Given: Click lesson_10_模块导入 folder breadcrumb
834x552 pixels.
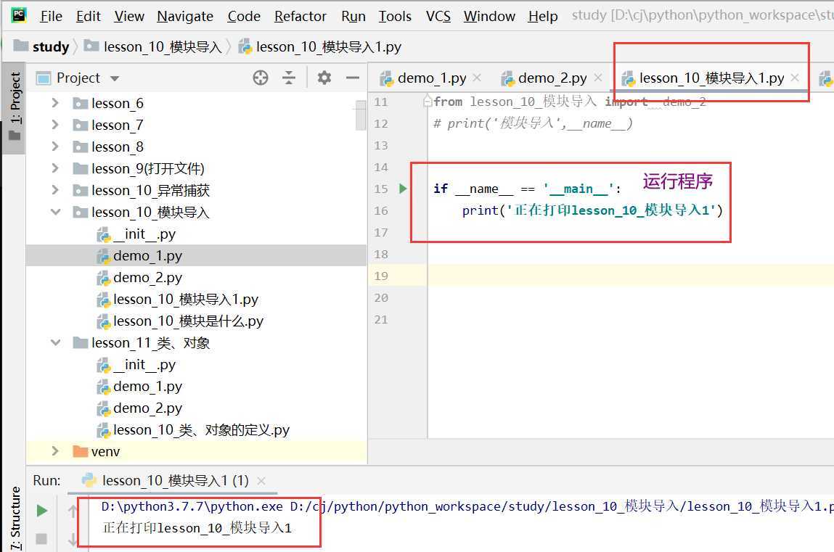Looking at the screenshot, I should [152, 46].
